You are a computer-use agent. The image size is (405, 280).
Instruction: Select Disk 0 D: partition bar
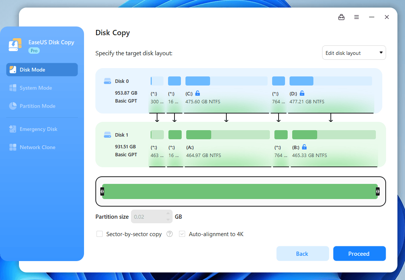tap(330, 81)
